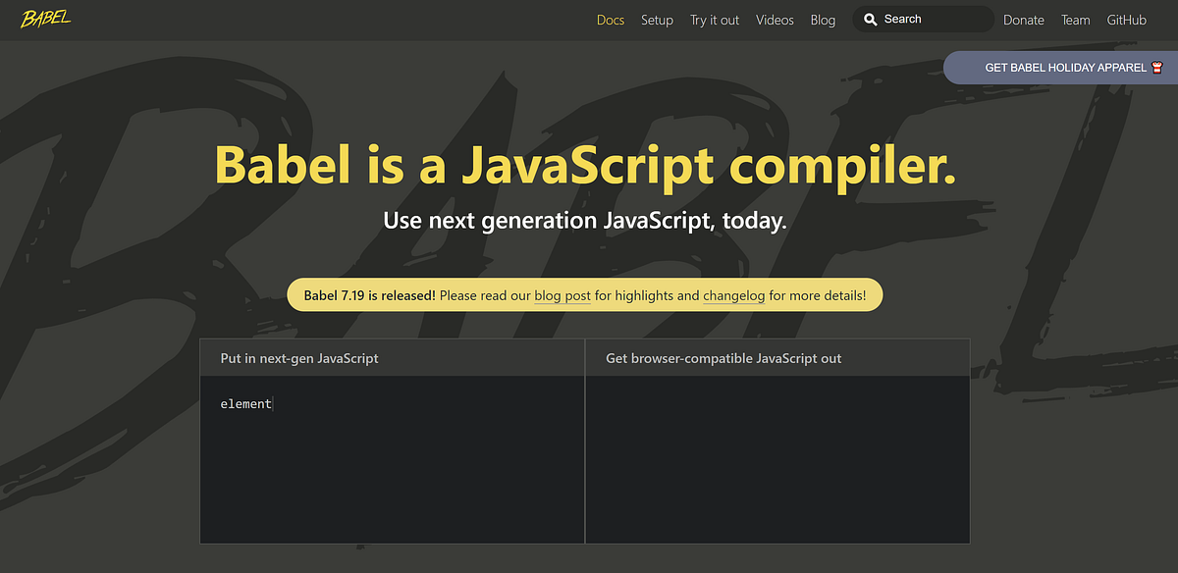
Task: Open the Docs page
Action: click(x=610, y=20)
